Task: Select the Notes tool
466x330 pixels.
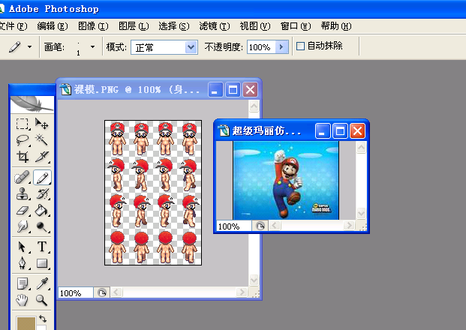Action: tap(23, 283)
